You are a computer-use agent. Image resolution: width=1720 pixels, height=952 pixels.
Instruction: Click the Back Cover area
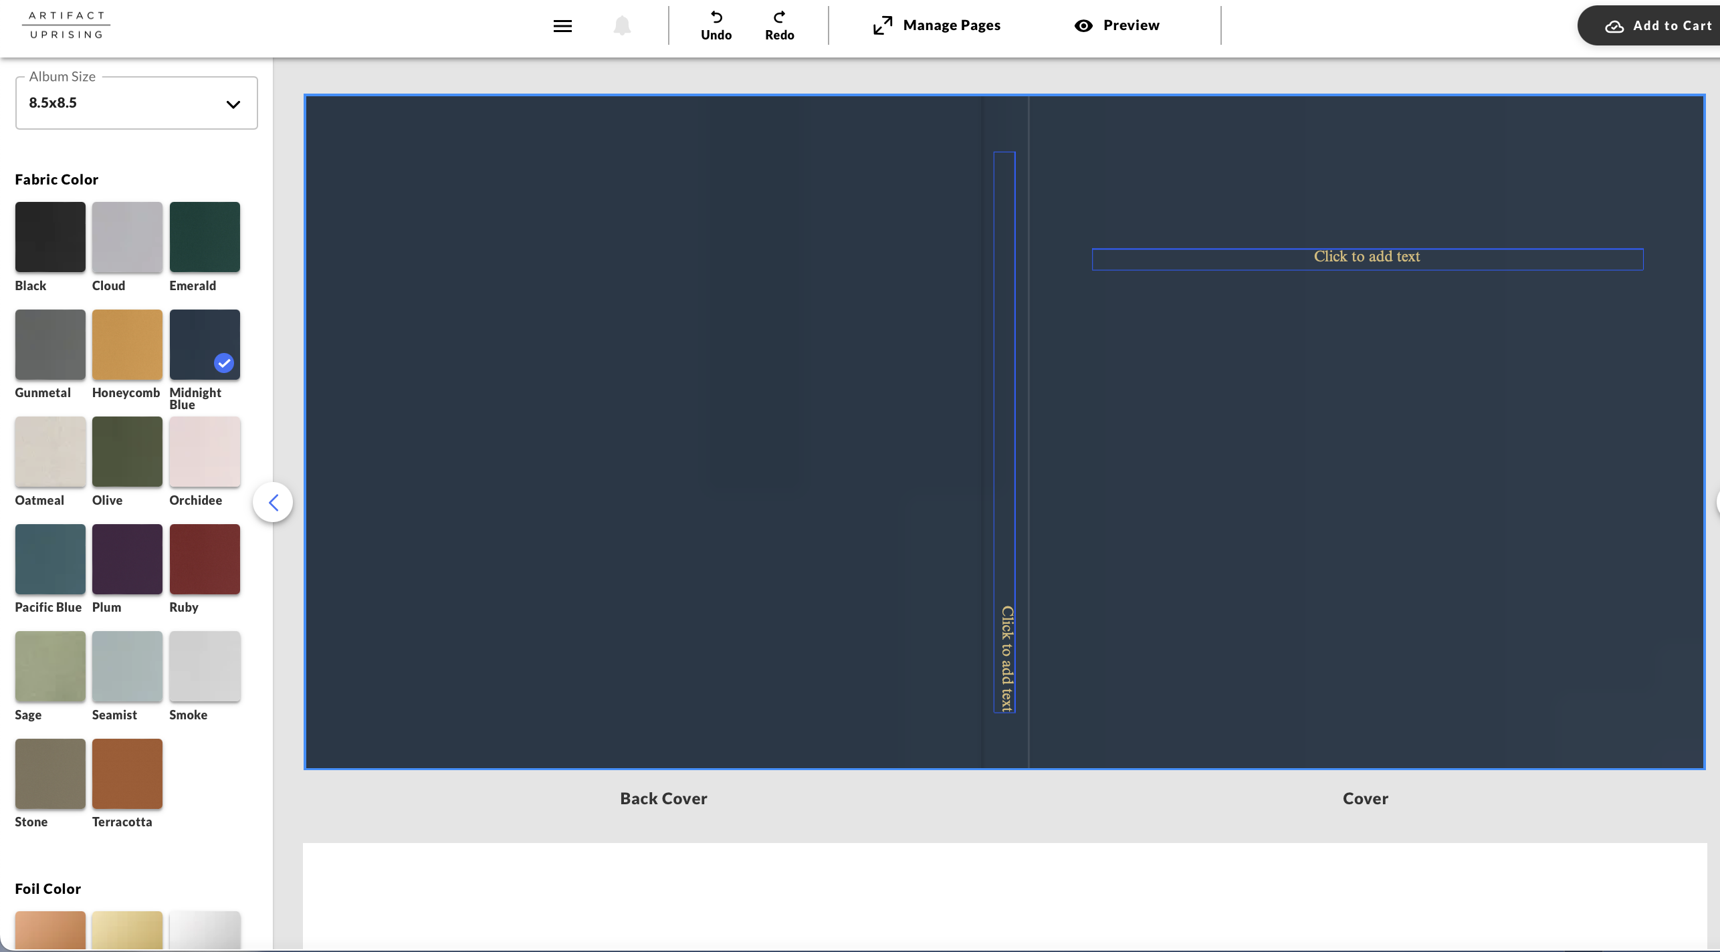pyautogui.click(x=643, y=432)
